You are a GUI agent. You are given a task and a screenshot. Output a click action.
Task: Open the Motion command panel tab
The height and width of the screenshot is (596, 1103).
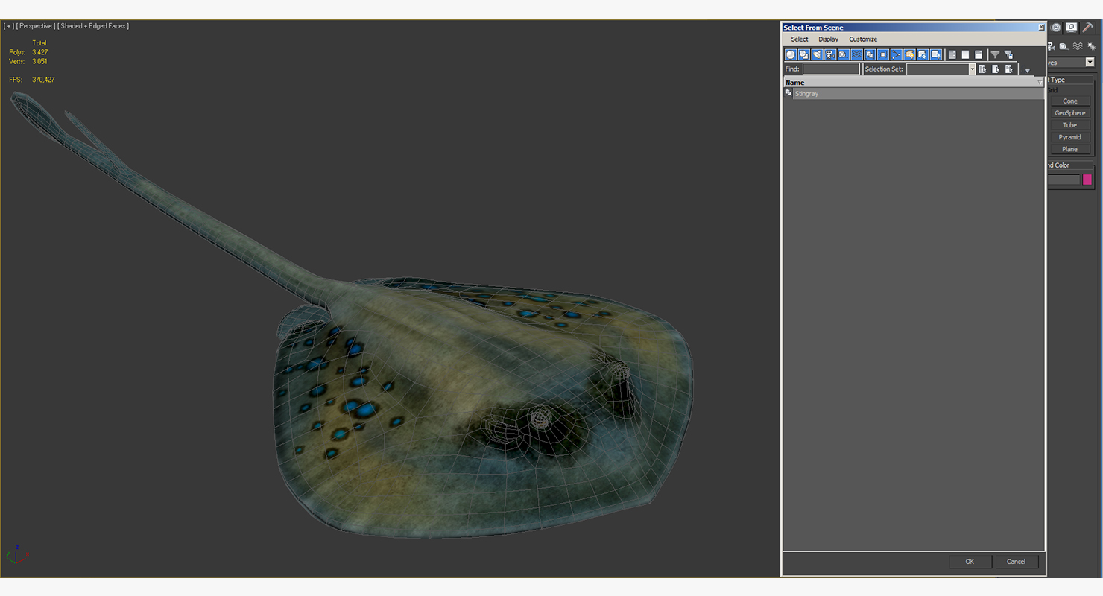click(1055, 28)
